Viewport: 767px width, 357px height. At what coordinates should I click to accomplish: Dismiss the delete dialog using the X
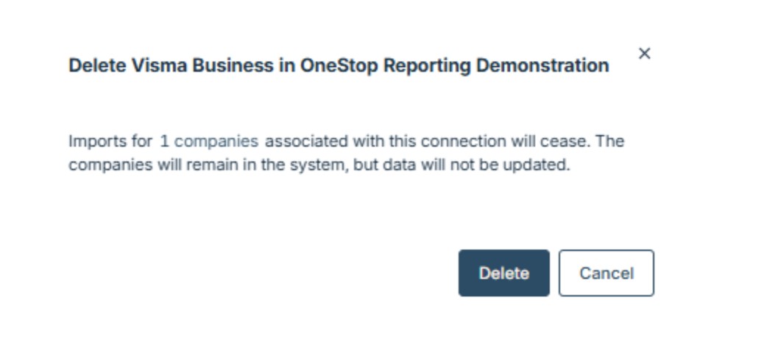coord(644,54)
